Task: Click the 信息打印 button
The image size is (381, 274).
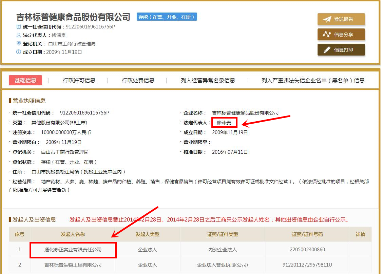Action: pos(341,49)
